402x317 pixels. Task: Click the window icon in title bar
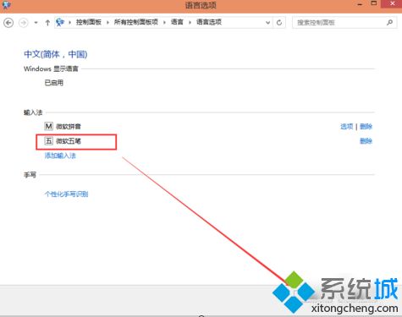(6, 5)
